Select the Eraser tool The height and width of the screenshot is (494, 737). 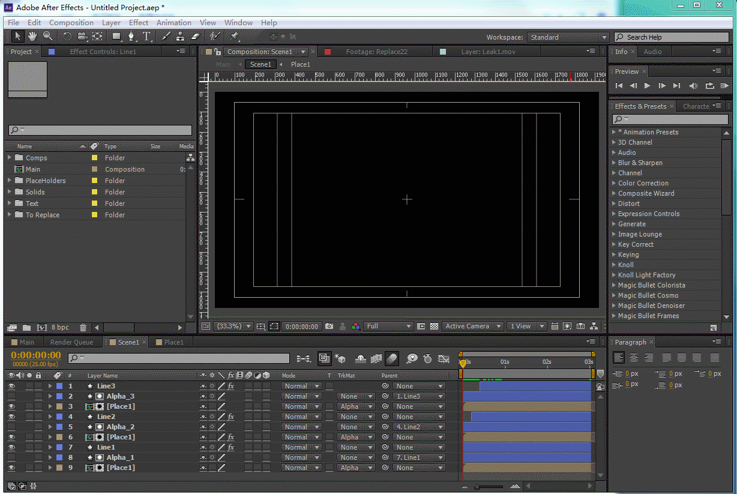(194, 37)
